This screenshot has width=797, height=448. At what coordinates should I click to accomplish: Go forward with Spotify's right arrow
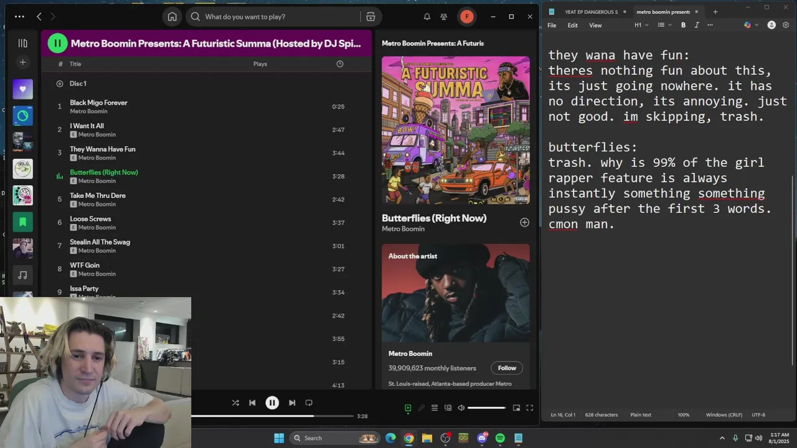[53, 17]
